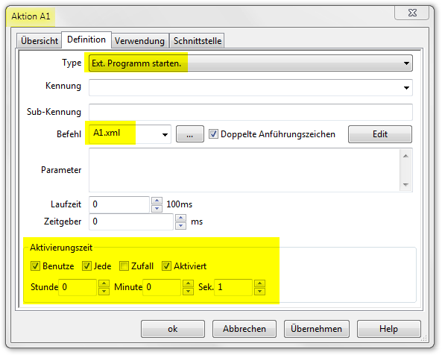The height and width of the screenshot is (355, 442).
Task: Toggle the Benutze checkbox
Action: (x=35, y=266)
